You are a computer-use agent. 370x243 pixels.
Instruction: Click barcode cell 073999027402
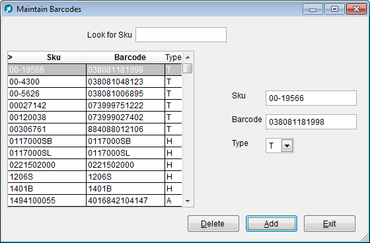tap(126, 118)
